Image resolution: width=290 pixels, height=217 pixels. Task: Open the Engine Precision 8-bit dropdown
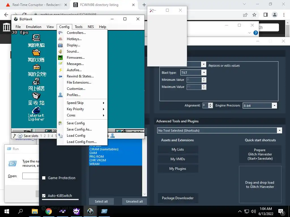pyautogui.click(x=274, y=106)
